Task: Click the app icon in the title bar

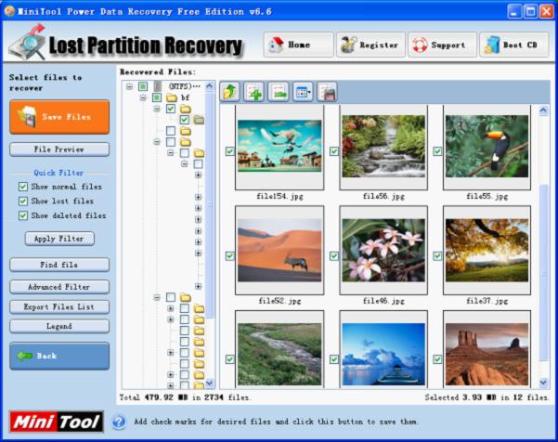Action: click(9, 11)
